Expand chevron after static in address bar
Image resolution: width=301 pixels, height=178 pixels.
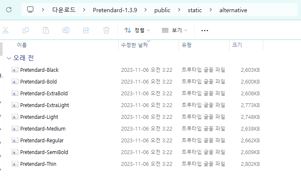click(211, 10)
